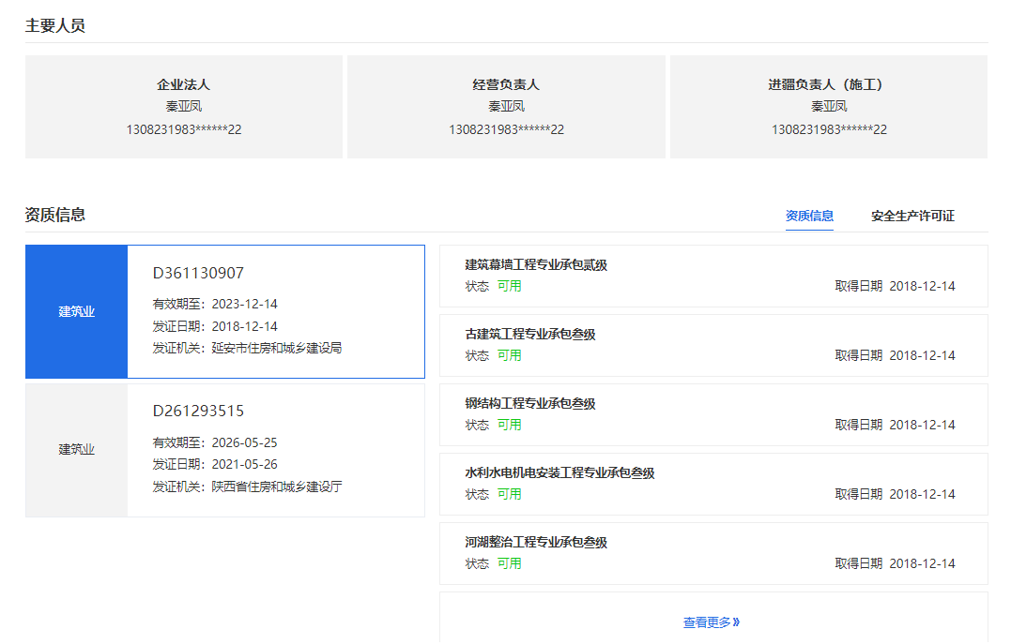The height and width of the screenshot is (644, 1011).
Task: Open the 安全生产许可证 tab
Action: pyautogui.click(x=912, y=216)
